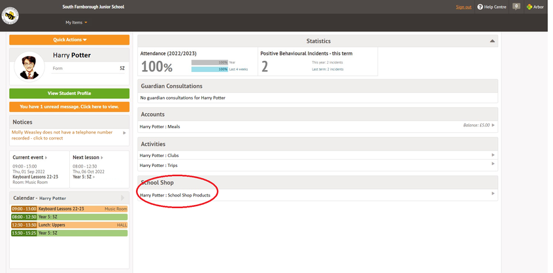Click View Student Profile button
Image resolution: width=553 pixels, height=273 pixels.
[x=69, y=94]
